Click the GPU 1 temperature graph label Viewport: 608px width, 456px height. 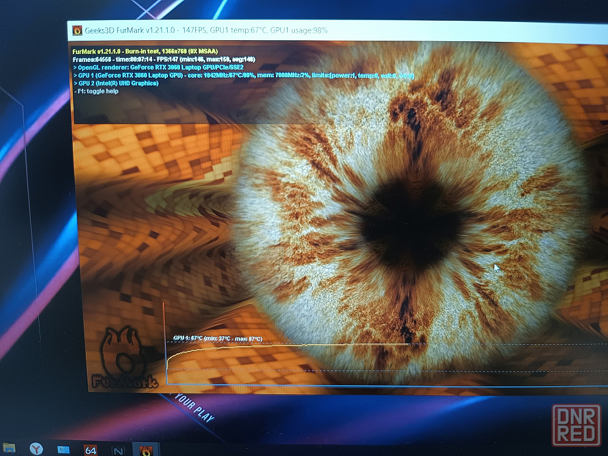click(x=217, y=338)
